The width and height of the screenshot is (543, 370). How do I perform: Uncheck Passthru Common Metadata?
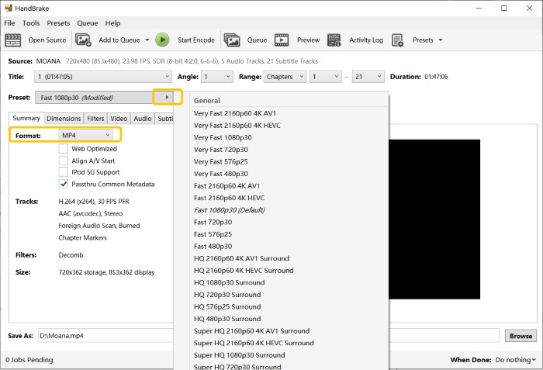64,185
